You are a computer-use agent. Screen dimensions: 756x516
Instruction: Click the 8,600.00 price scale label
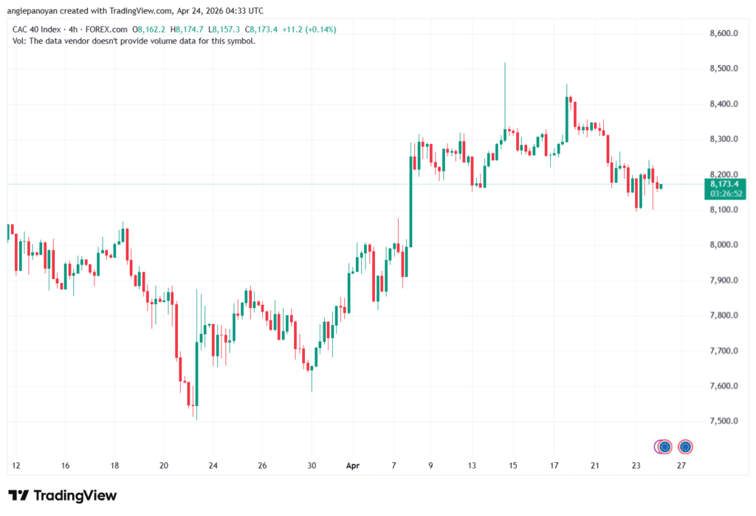(724, 34)
